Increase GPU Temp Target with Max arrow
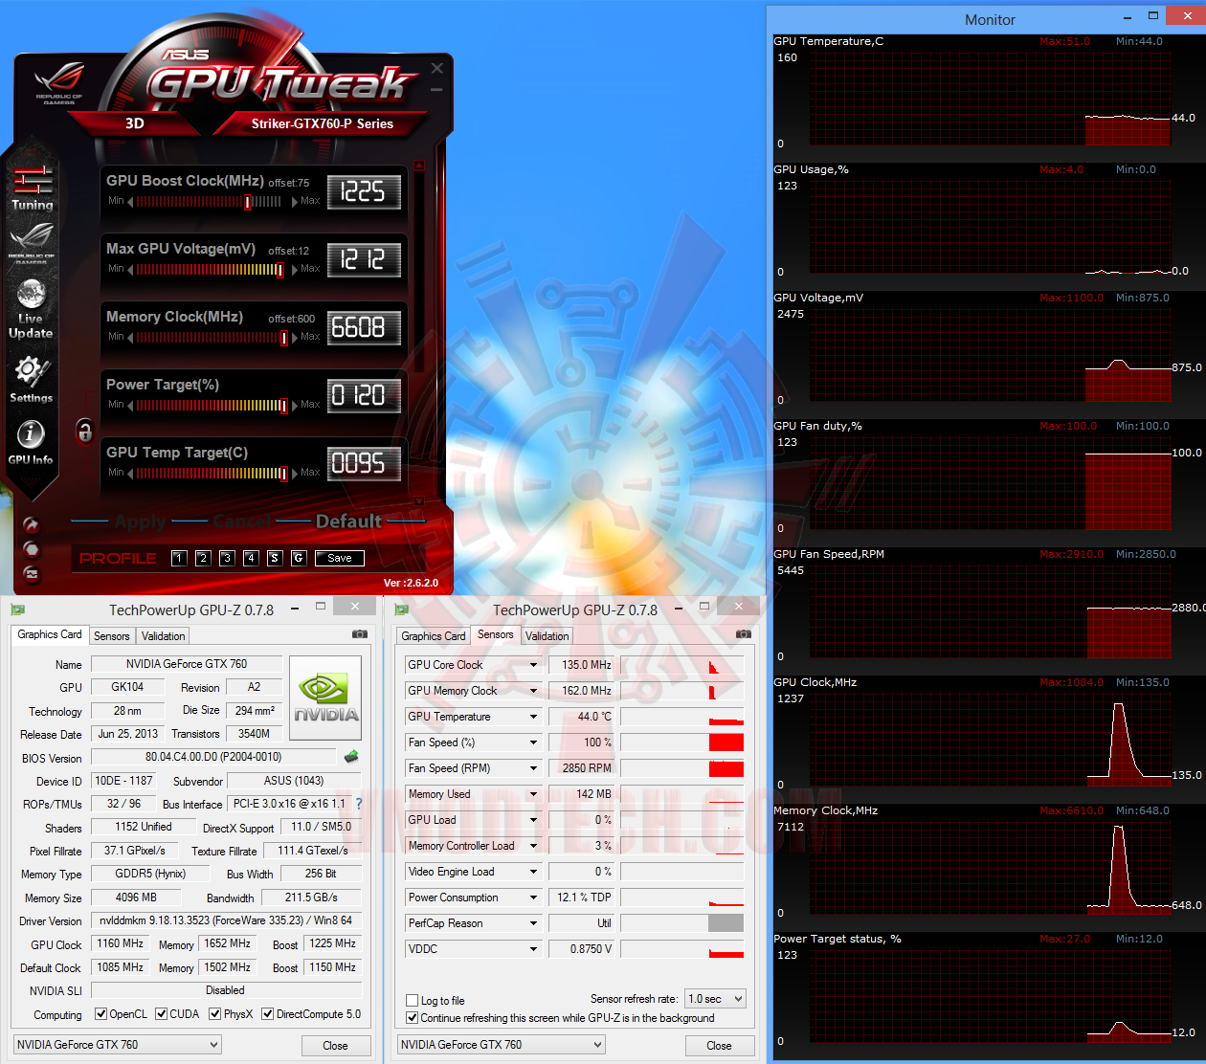This screenshot has height=1064, width=1206. [x=295, y=474]
